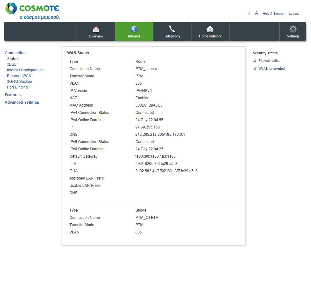Click the DNS value 212.205.212.205/195.170.0.1

click(160, 134)
